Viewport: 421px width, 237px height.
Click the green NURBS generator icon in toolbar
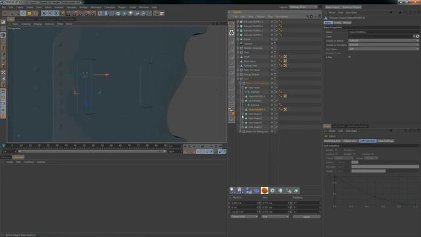pyautogui.click(x=118, y=13)
